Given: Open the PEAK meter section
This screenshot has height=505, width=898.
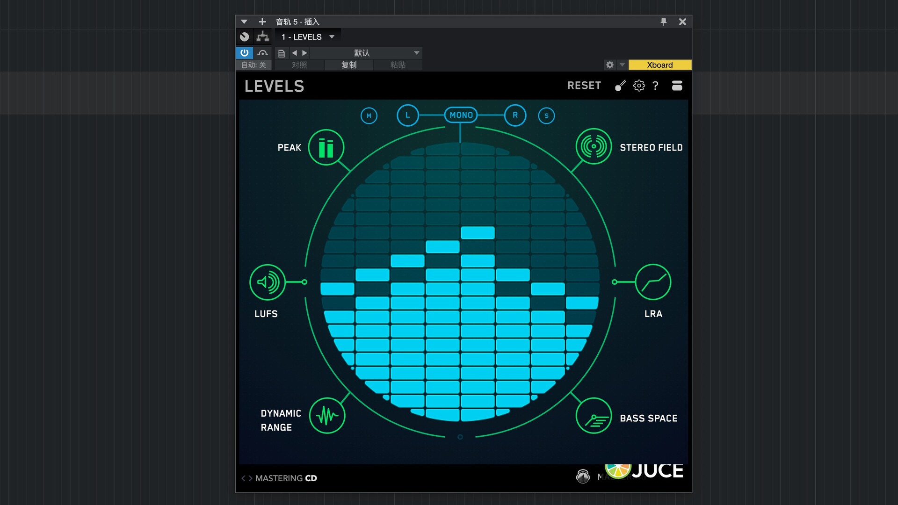Looking at the screenshot, I should pos(326,147).
